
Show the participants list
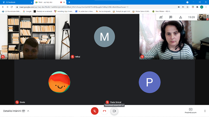161,17
